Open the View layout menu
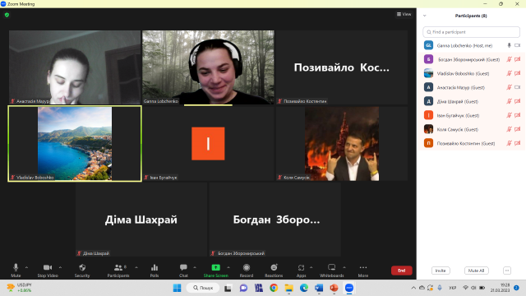This screenshot has height=296, width=526. [404, 14]
